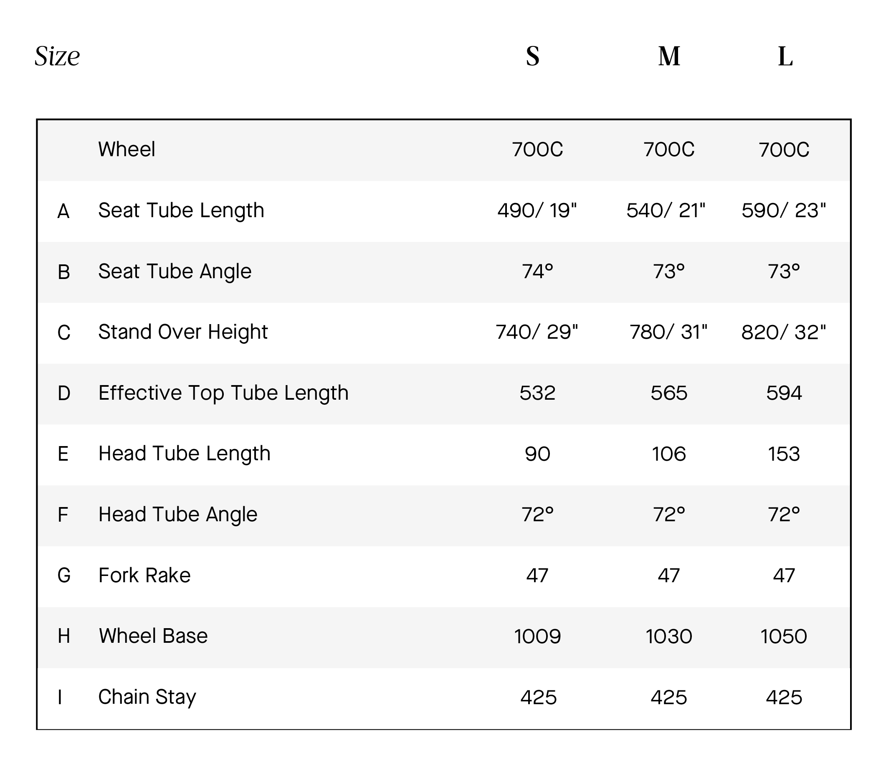Click the 153 head tube length value
Screen dimensions: 886x766
[784, 454]
